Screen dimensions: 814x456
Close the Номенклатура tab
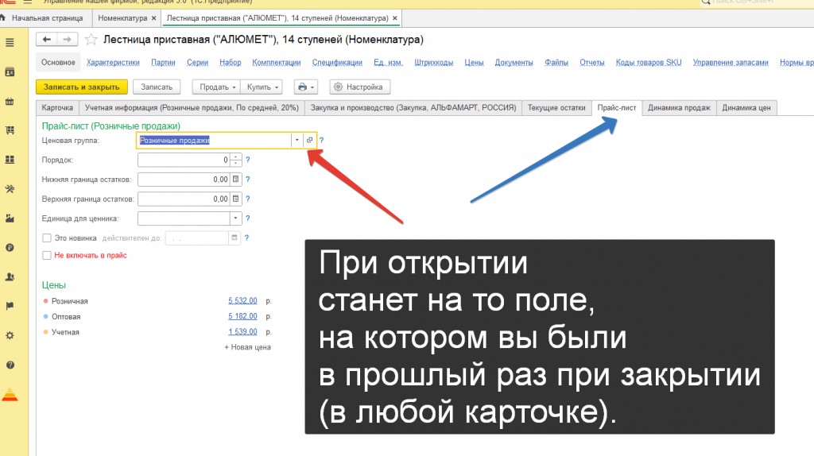point(153,18)
